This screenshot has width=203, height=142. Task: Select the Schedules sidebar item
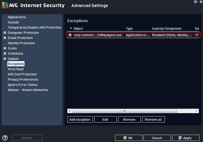click(x=16, y=53)
